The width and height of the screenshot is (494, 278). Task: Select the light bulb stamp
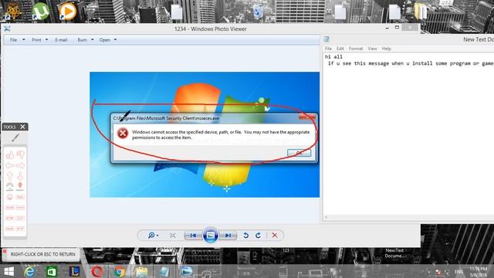(x=20, y=186)
